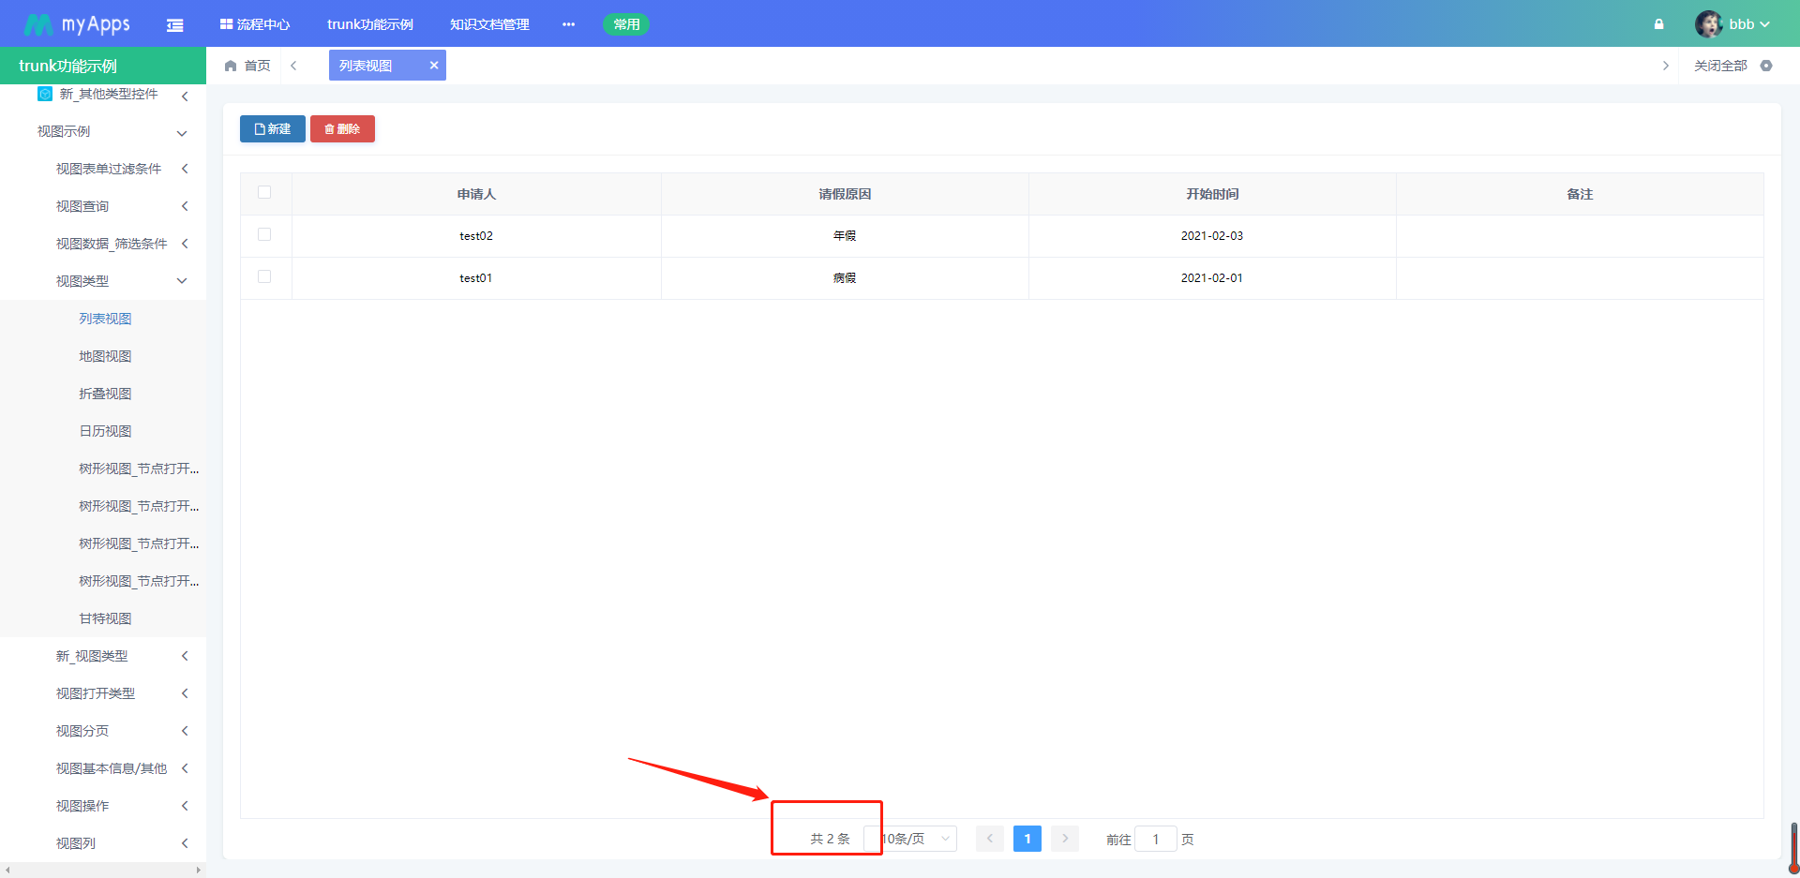
Task: Open the 10条/页 page size dropdown
Action: click(910, 839)
